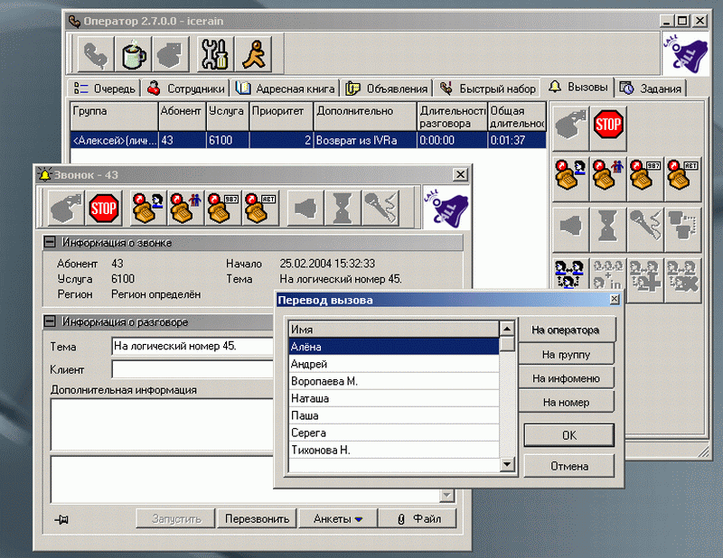Click the conference operators icon in Вызовы panel
The height and width of the screenshot is (558, 723).
pos(570,274)
